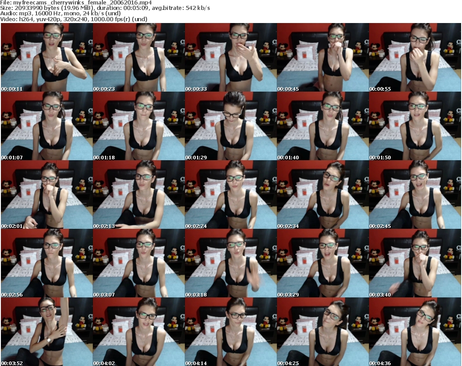
Task: Open the 00:02:01 frame
Action: (x=47, y=195)
